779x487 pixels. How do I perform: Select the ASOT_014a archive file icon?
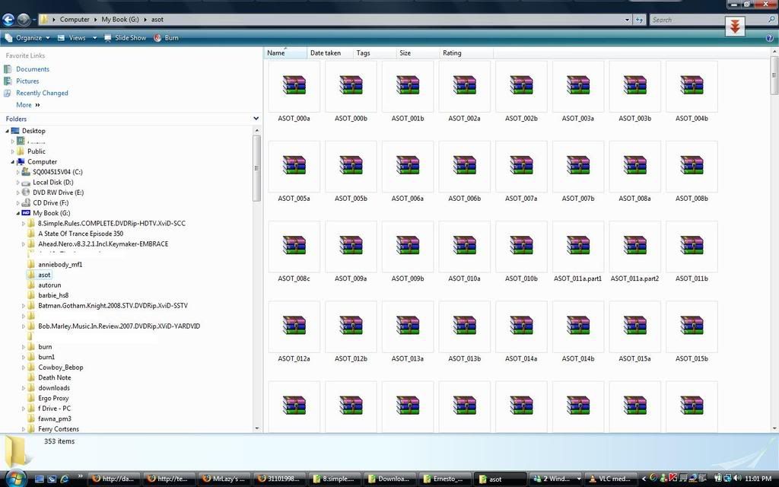(x=521, y=326)
